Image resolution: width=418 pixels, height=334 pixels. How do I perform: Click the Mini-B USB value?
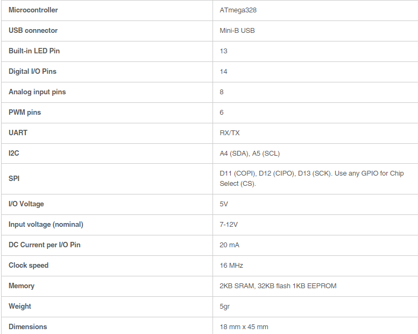pos(237,31)
